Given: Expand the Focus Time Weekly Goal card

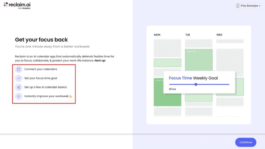Looking at the screenshot, I should (199, 82).
